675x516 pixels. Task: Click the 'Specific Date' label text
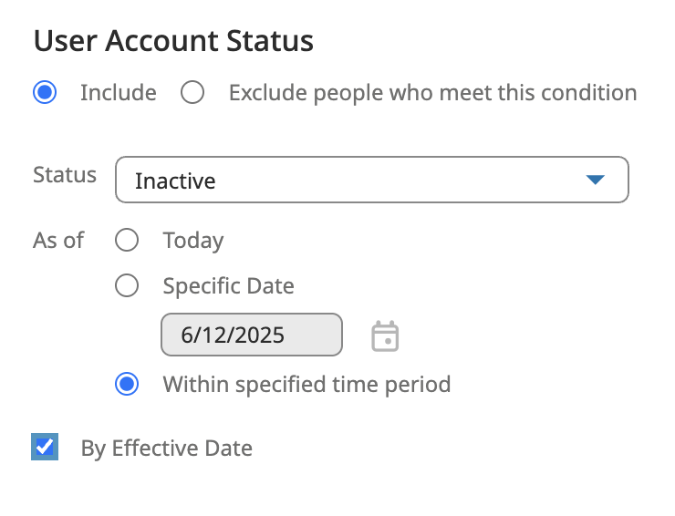coord(228,286)
